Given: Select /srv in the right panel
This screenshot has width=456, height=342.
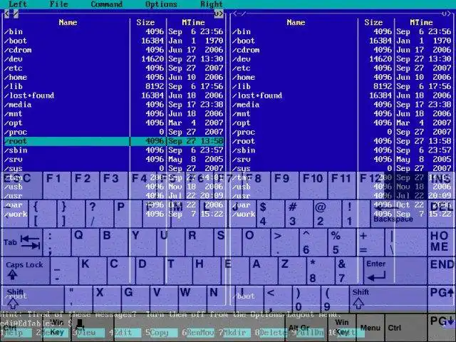Looking at the screenshot, I should [341, 159].
